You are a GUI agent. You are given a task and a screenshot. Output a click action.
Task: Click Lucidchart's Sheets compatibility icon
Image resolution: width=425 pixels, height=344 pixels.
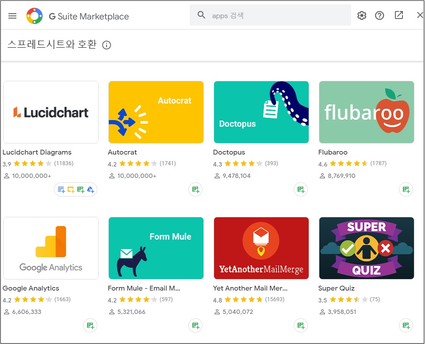pyautogui.click(x=81, y=190)
